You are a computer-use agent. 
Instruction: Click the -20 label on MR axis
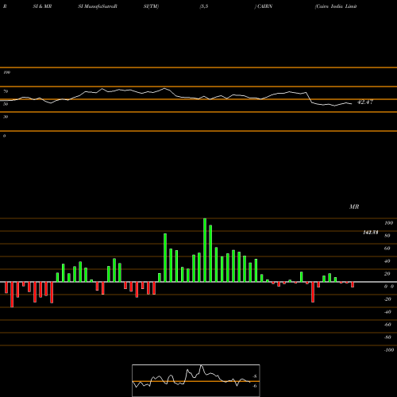pos(387,299)
